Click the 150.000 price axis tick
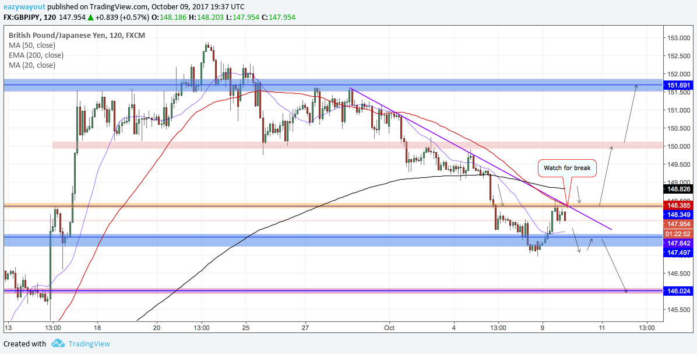Viewport: 697px width, 354px height. tap(678, 146)
